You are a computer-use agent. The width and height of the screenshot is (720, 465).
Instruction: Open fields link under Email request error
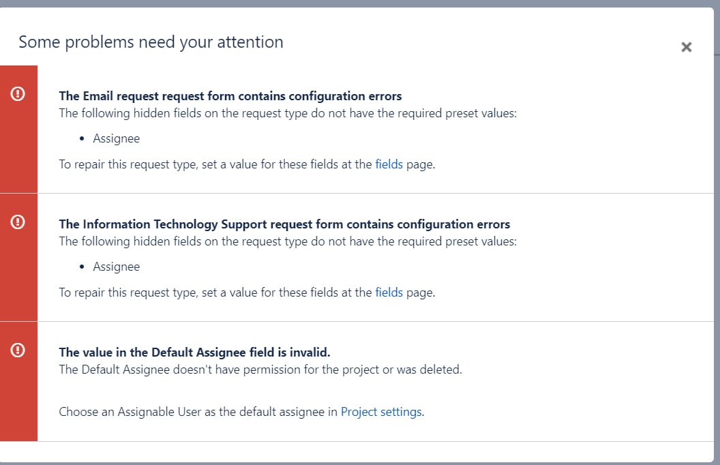(389, 164)
